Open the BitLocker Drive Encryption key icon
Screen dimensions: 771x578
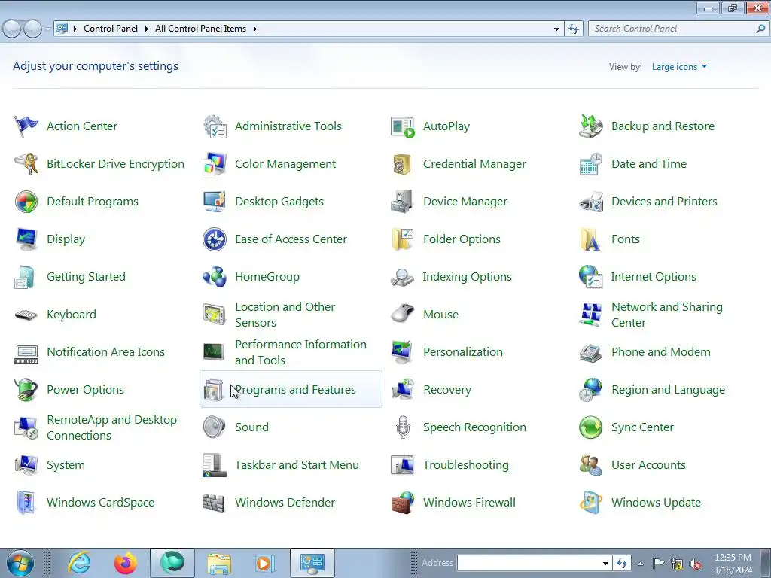26,163
